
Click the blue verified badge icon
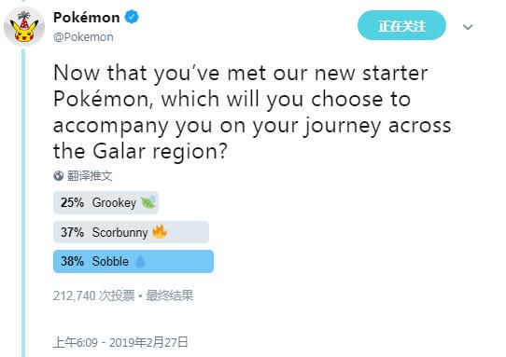click(x=132, y=17)
